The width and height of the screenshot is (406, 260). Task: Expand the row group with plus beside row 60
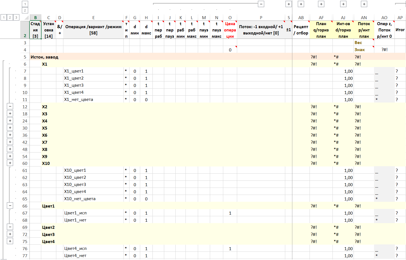pyautogui.click(x=10, y=163)
